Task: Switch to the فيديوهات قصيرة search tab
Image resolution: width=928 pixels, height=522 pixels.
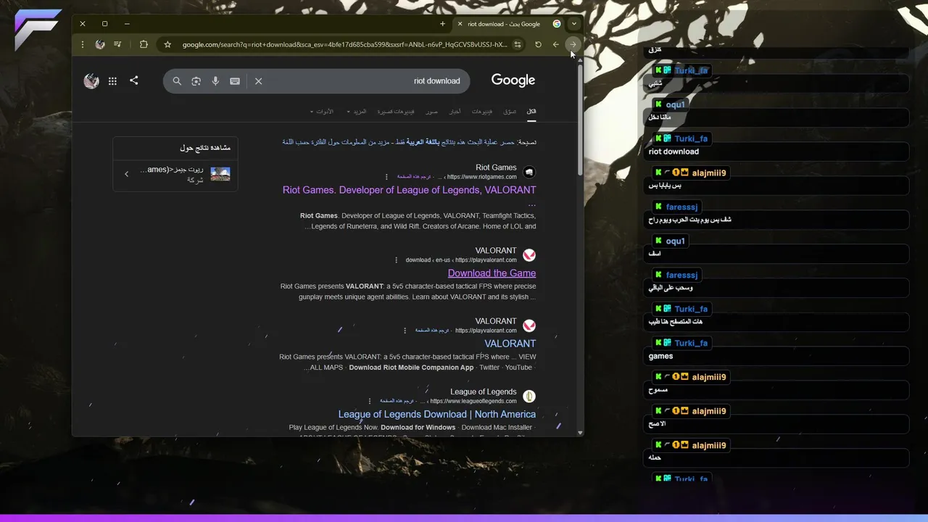Action: pyautogui.click(x=395, y=112)
